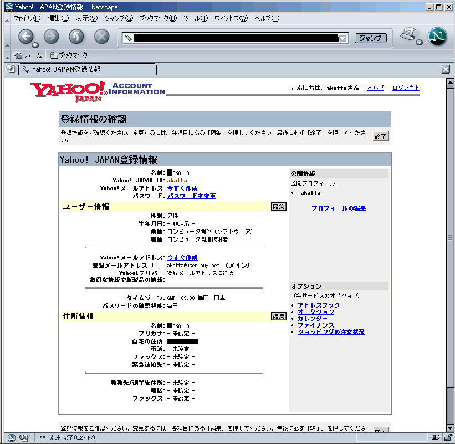This screenshot has height=444, width=455.
Task: Open the 表示(V) menu
Action: coord(86,18)
